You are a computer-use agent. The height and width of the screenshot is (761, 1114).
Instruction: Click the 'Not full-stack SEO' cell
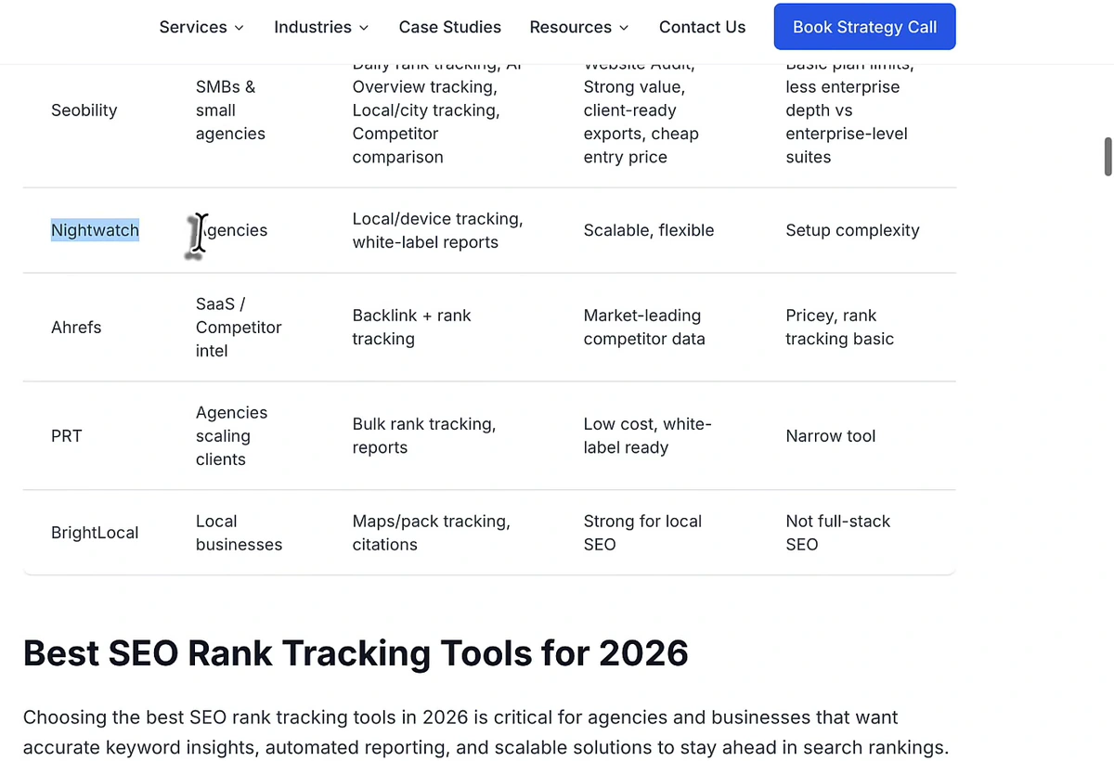(837, 533)
